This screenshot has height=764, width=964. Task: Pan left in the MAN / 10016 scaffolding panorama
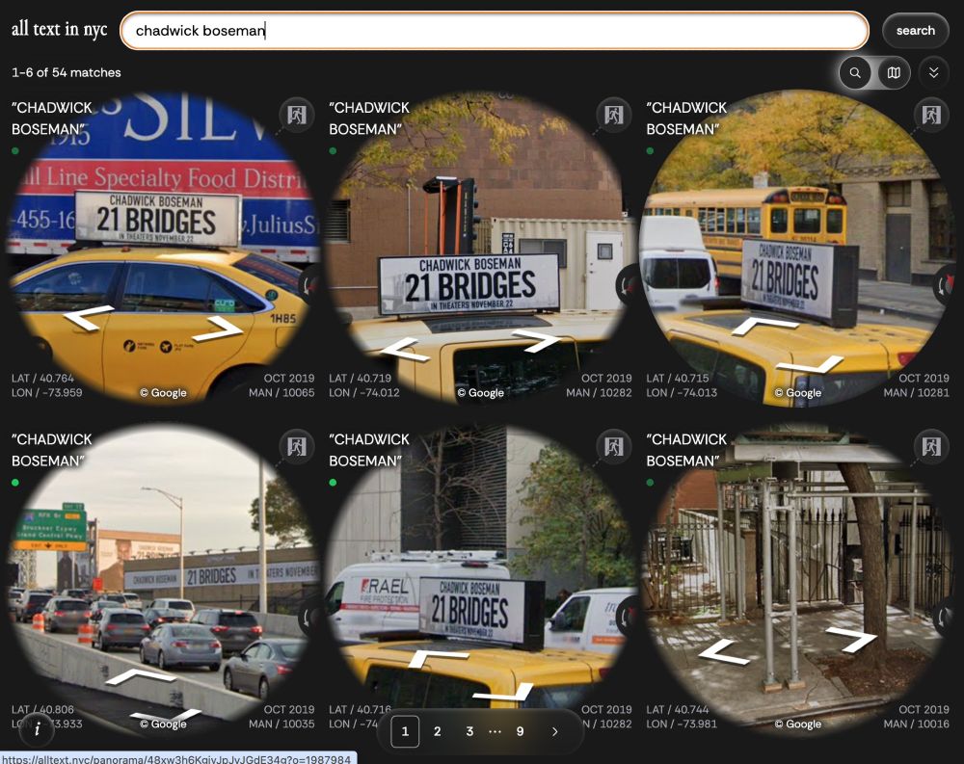724,651
